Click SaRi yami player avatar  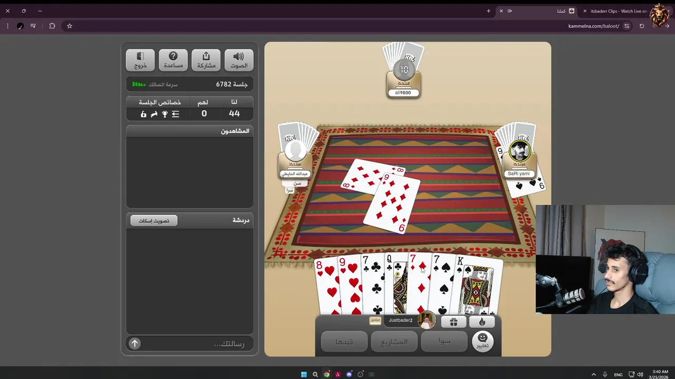[x=519, y=151]
